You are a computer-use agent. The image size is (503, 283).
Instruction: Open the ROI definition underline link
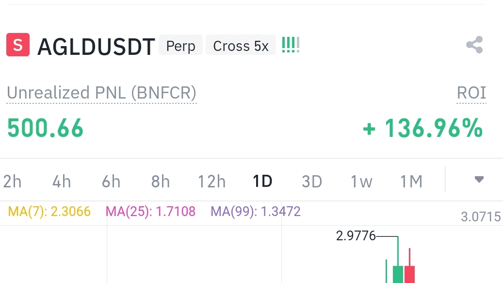(471, 93)
